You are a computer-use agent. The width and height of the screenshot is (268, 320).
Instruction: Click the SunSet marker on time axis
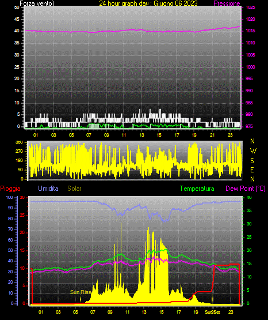(212, 312)
